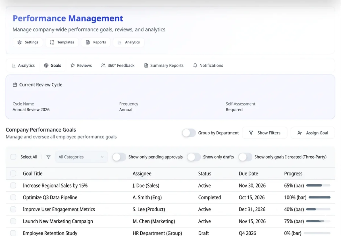Click goal title Improve User Engagement Metrics
The image size is (341, 236).
coord(59,209)
